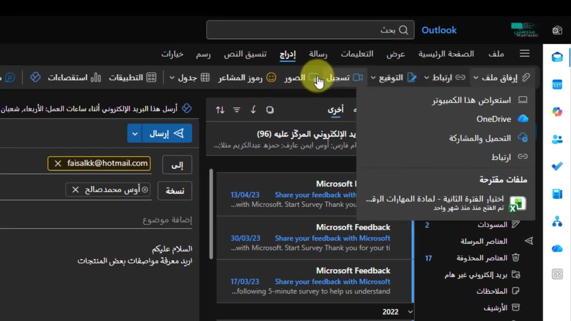Screen dimensions: 571x321
Task: Expand the إرفاق ملف dropdown
Action: (476, 78)
